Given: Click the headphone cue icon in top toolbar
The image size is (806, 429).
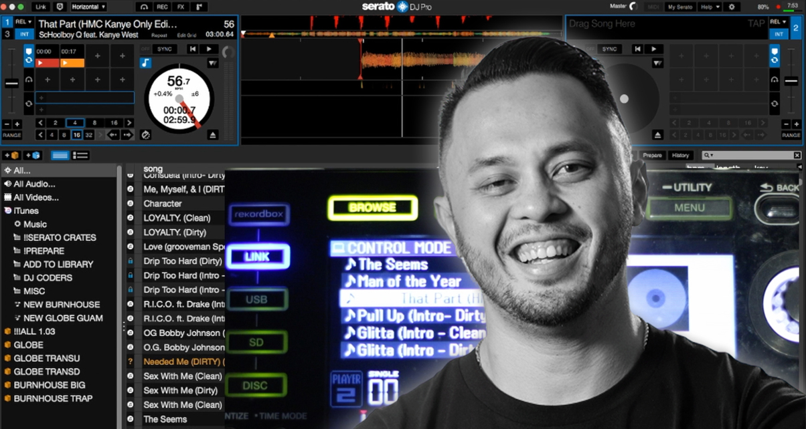Looking at the screenshot, I should [146, 7].
